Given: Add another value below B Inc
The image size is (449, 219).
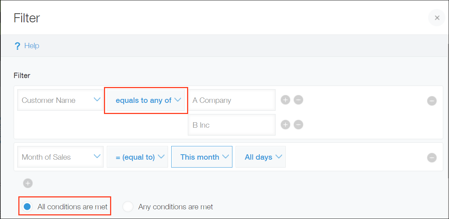Looking at the screenshot, I should tap(285, 124).
